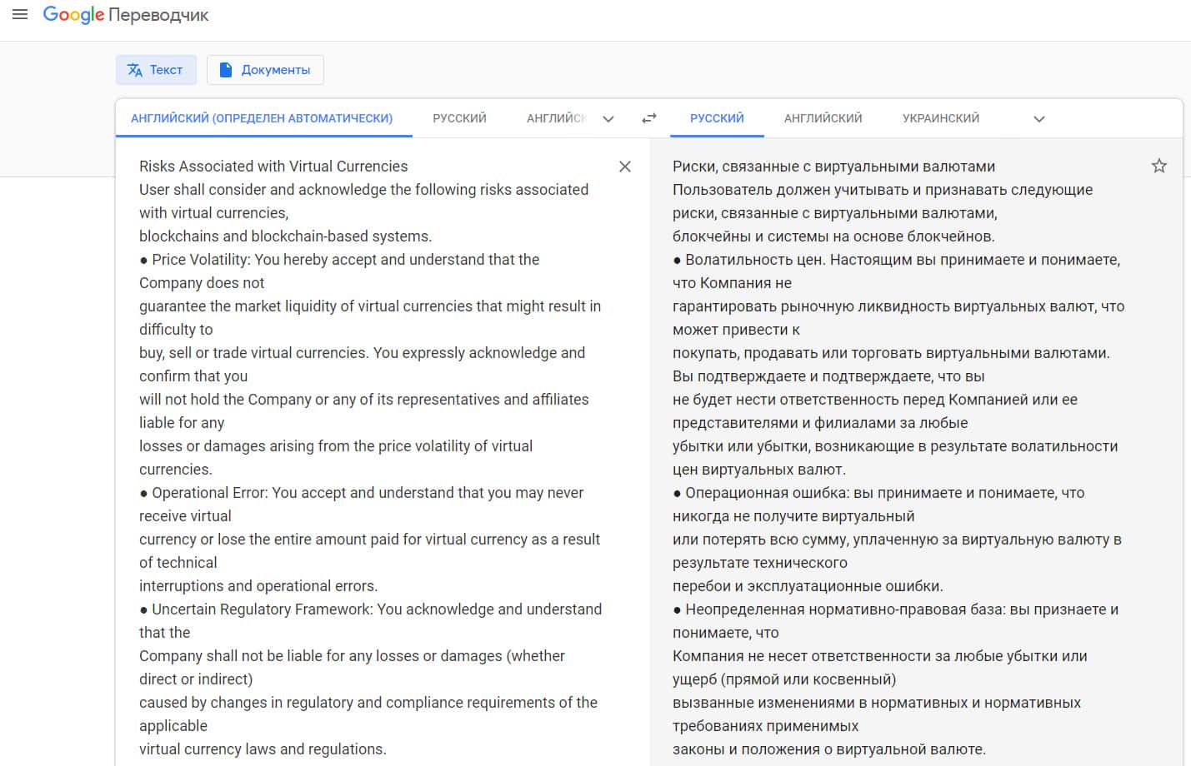
Task: Select auto-detected Английский source tab
Action: (x=262, y=118)
